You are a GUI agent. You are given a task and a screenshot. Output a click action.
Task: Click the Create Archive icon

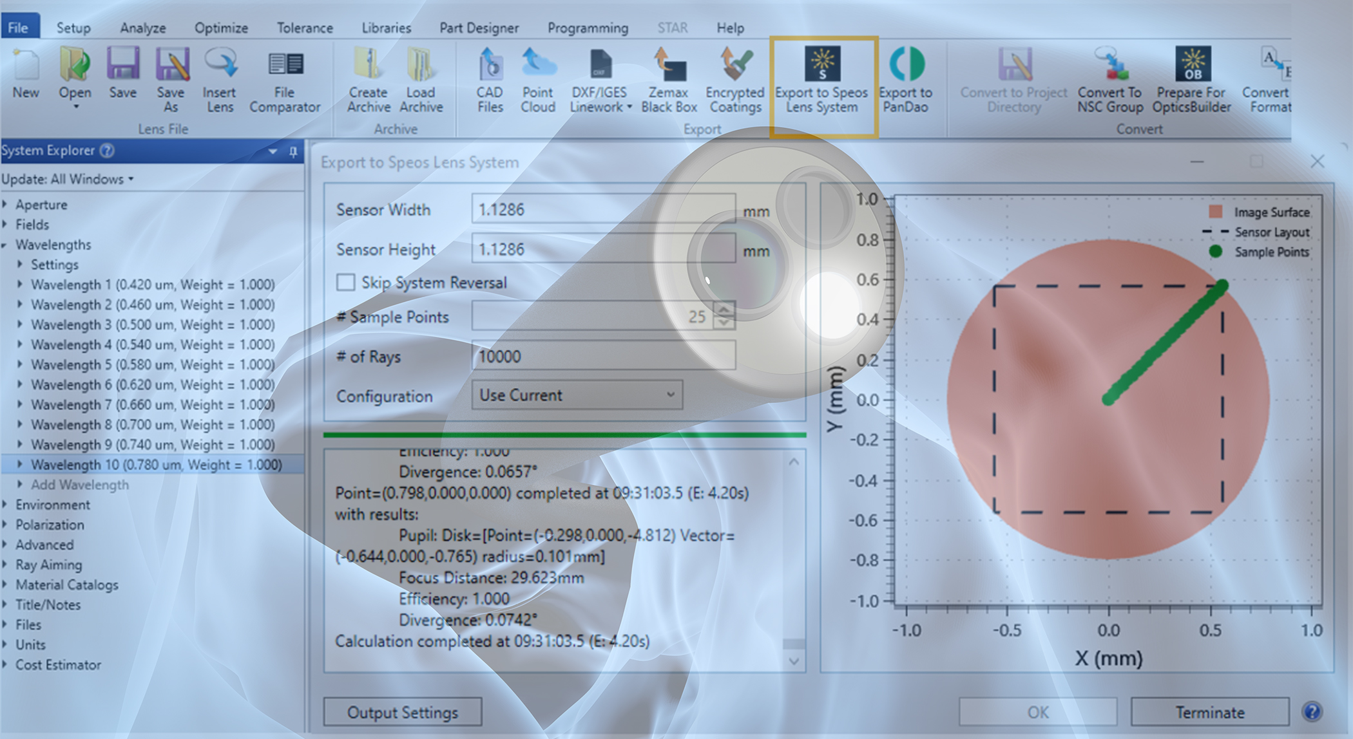pos(367,80)
